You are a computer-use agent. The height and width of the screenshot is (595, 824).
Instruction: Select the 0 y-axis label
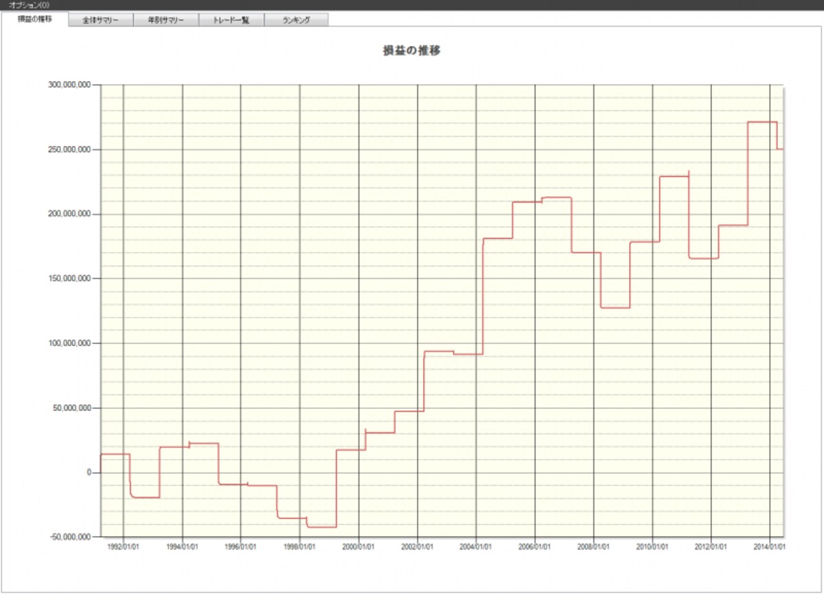(89, 472)
